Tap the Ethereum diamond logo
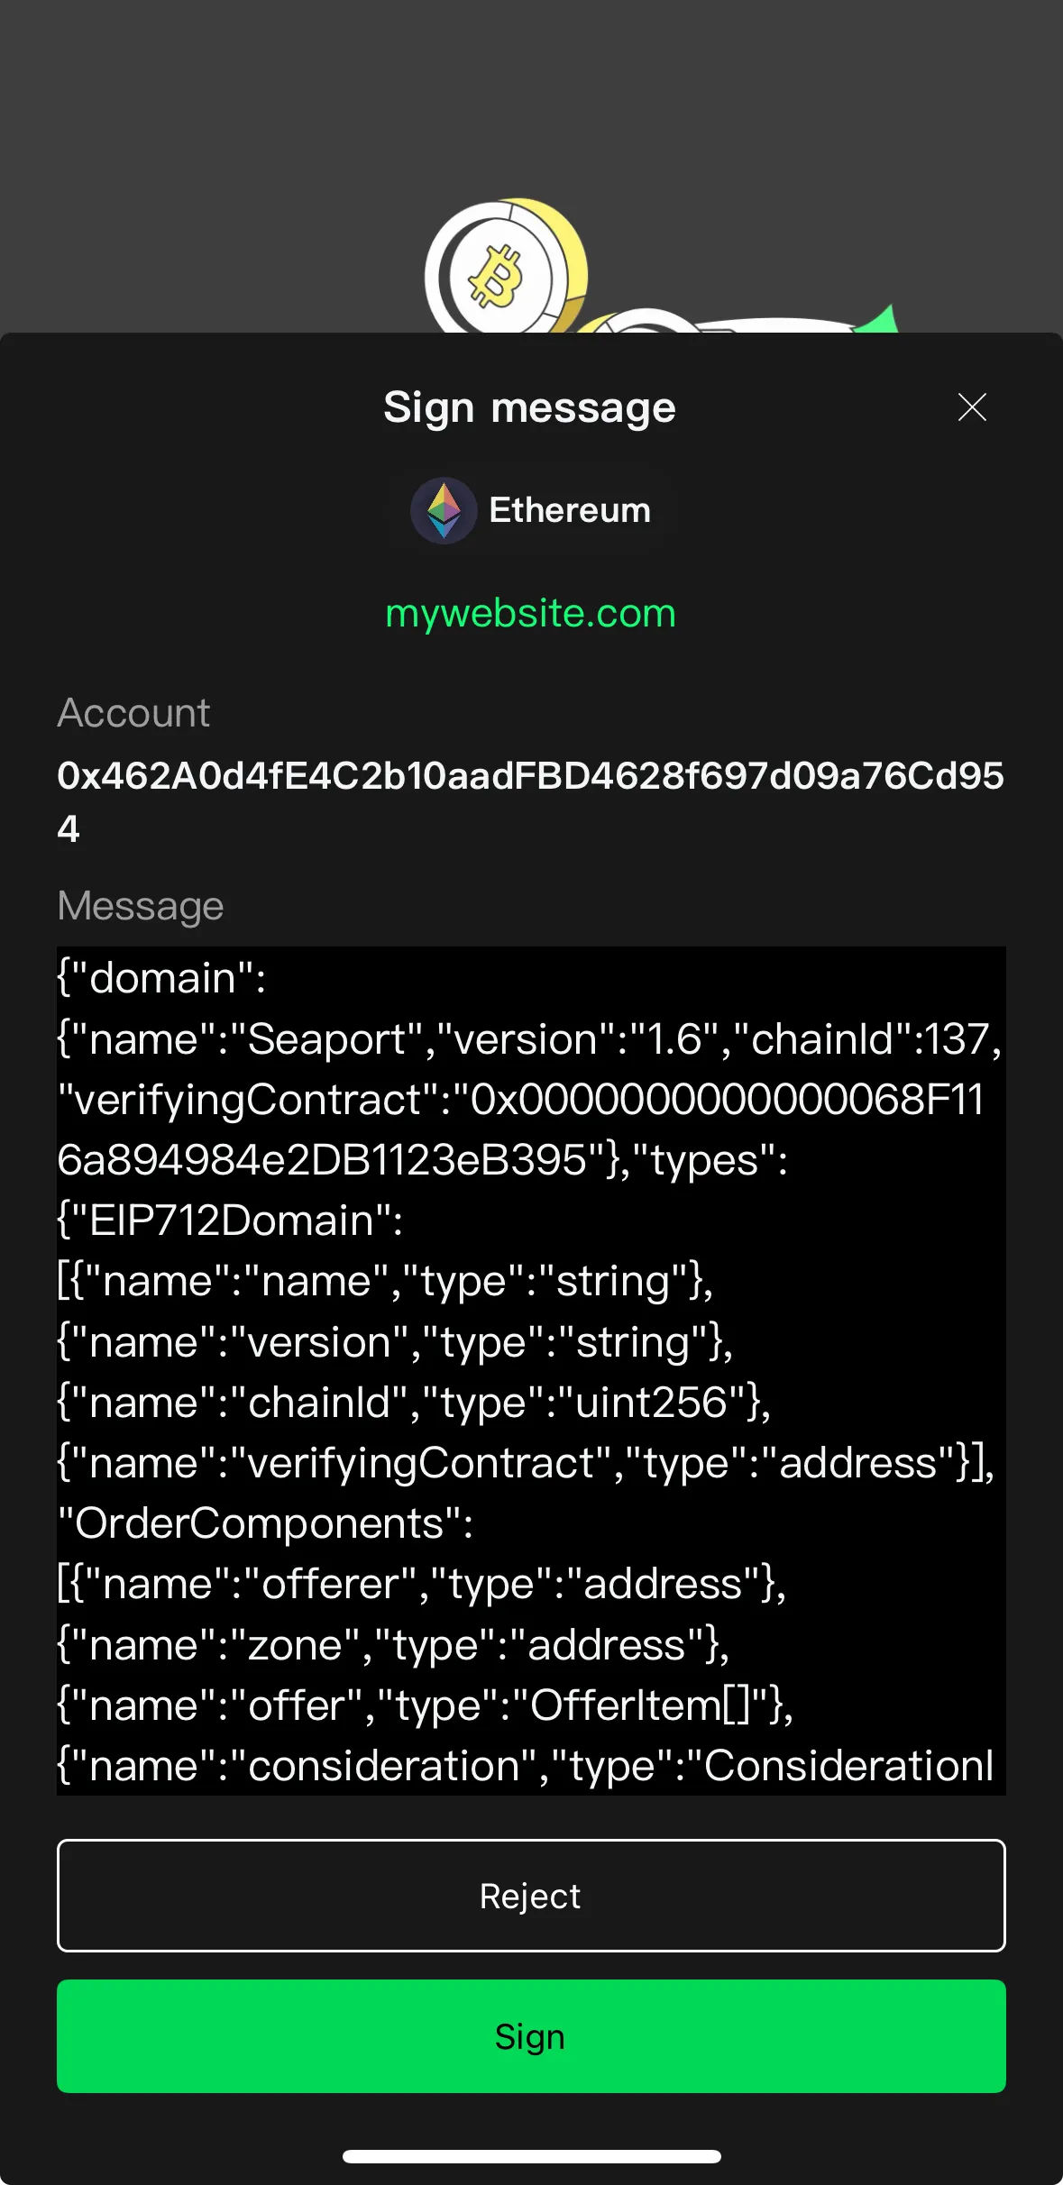This screenshot has width=1063, height=2185. click(x=444, y=509)
